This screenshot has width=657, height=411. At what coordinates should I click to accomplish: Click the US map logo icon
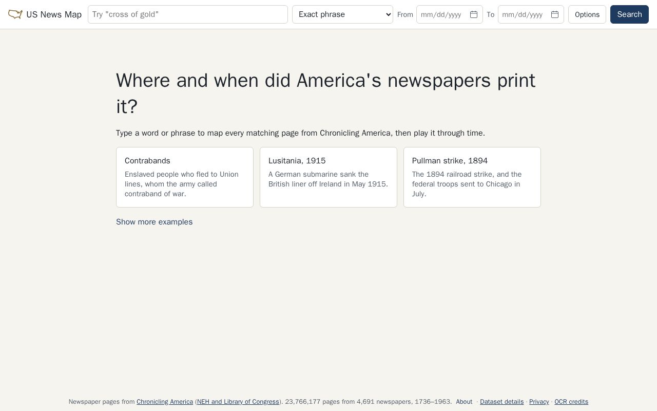click(15, 14)
